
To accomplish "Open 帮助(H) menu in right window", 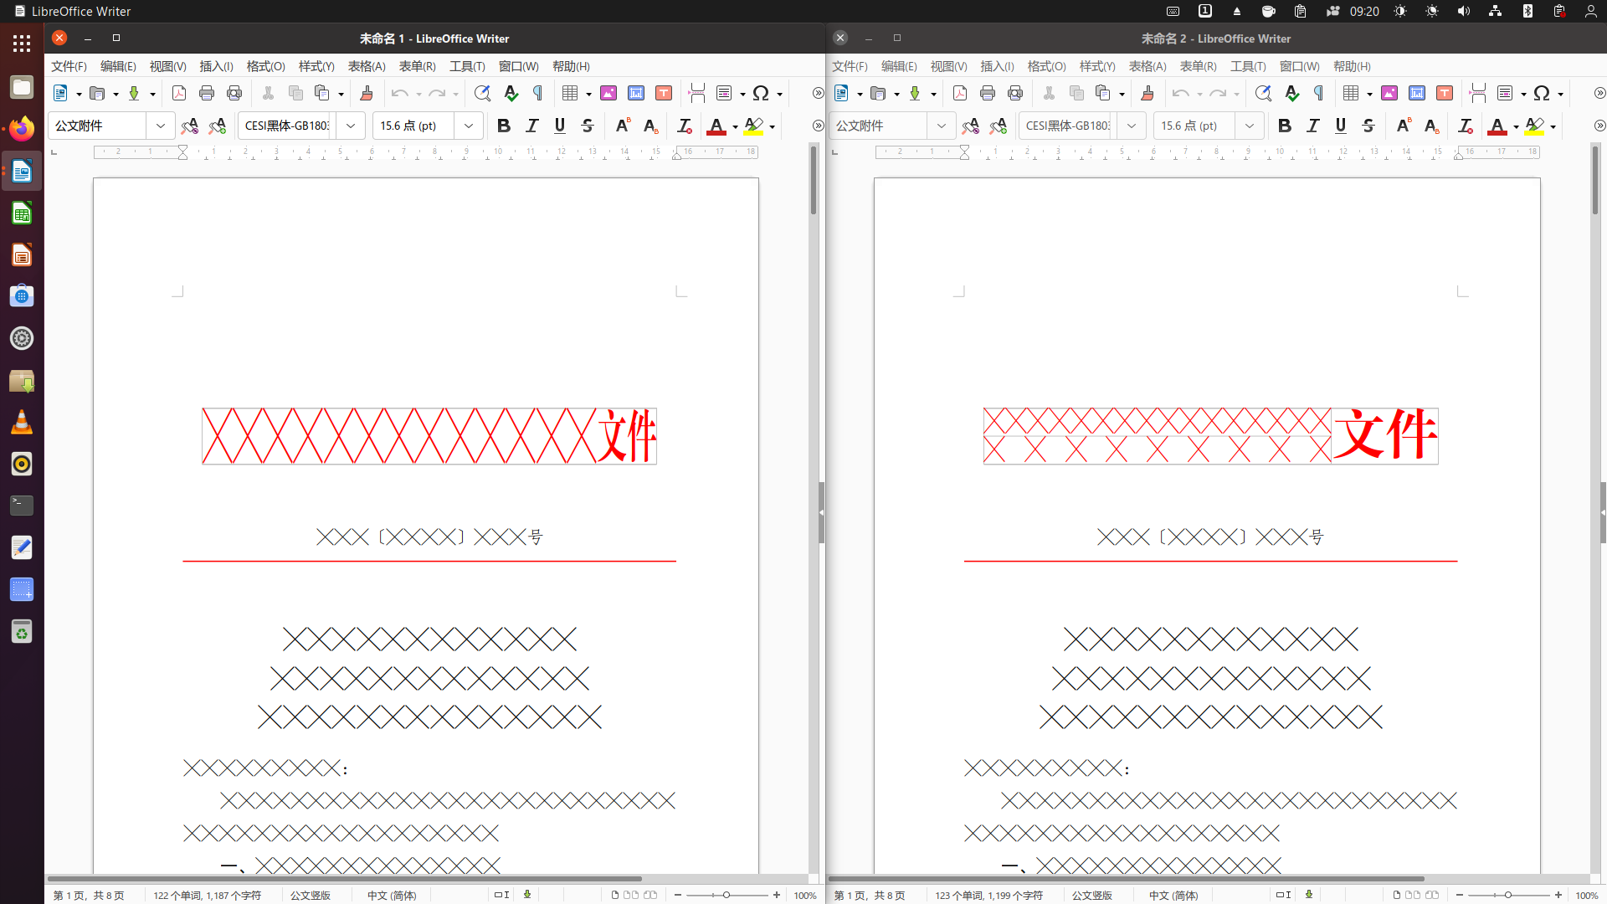I will tap(1352, 66).
